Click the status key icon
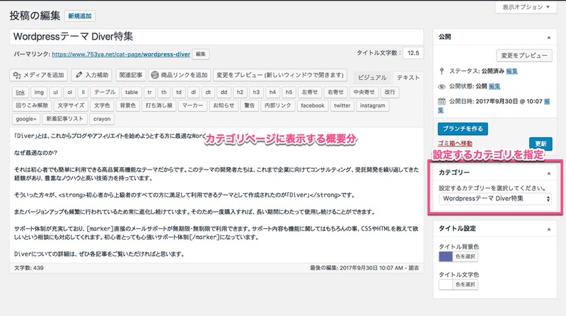Viewport: 566px width, 316px height. click(441, 71)
